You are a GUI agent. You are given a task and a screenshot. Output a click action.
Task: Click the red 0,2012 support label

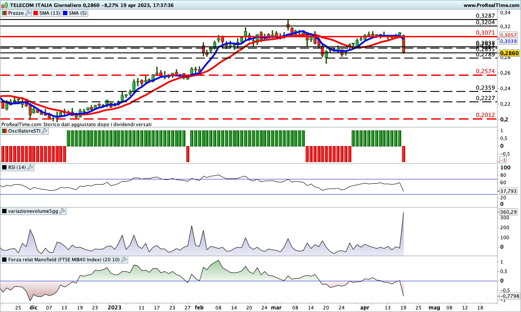(485, 115)
